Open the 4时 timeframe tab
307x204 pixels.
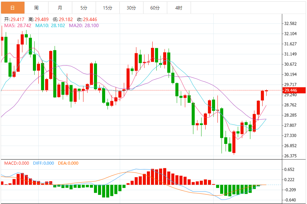[x=179, y=8]
